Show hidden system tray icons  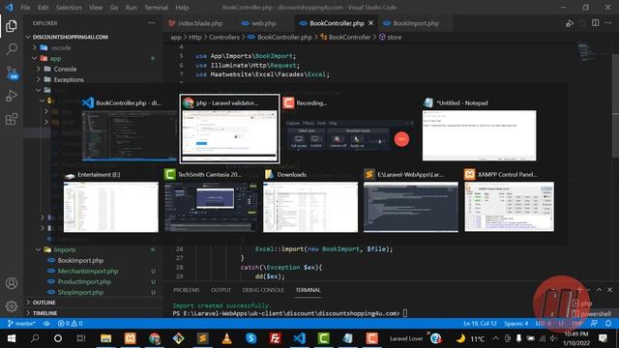495,338
